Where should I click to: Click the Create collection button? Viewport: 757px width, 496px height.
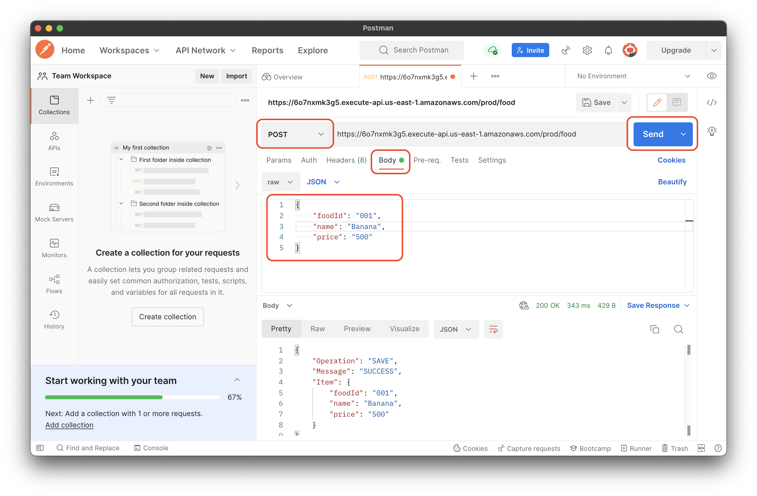pyautogui.click(x=167, y=317)
